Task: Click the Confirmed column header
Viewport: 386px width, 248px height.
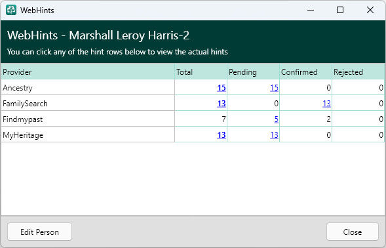Action: pyautogui.click(x=305, y=72)
